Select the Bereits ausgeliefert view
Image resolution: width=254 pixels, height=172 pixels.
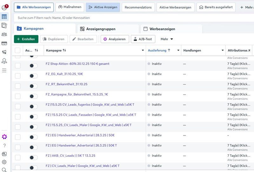coord(216,7)
